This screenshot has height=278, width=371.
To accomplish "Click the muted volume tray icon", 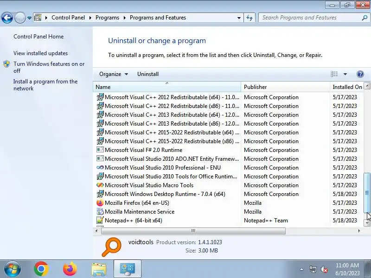I will [x=324, y=269].
